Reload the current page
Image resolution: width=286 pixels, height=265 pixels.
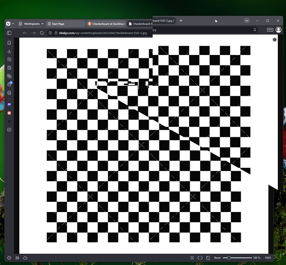tap(42, 33)
